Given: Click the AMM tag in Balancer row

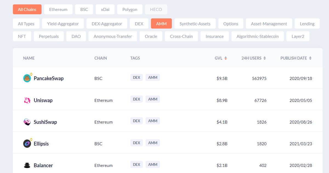Looking at the screenshot, I should point(153,164).
